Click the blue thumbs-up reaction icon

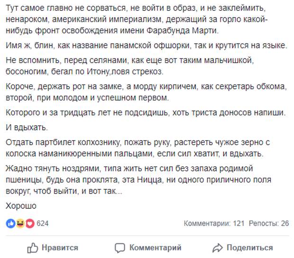(10, 223)
